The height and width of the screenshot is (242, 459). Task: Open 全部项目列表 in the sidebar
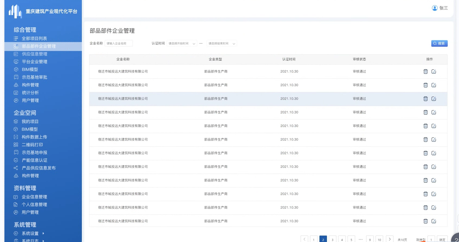[34, 39]
